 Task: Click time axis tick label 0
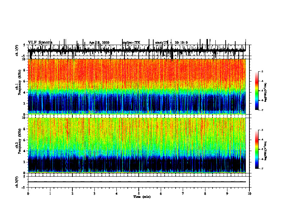[28, 194]
